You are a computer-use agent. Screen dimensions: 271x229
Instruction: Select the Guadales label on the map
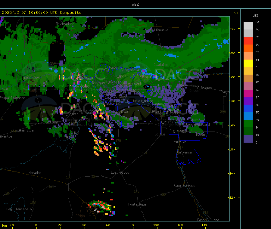coord(161,65)
